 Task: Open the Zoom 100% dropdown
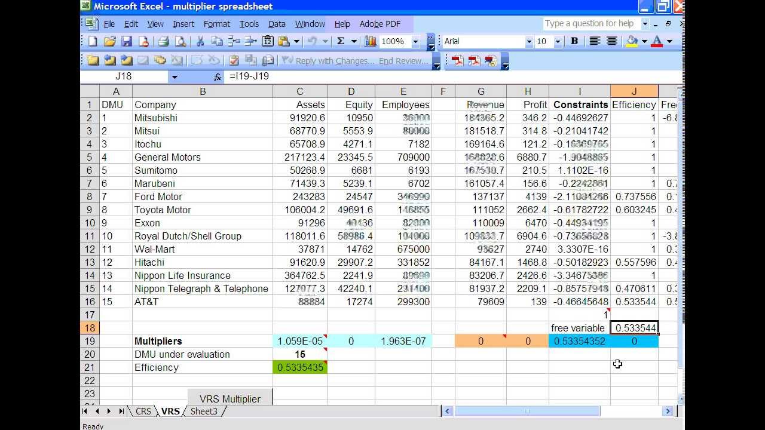[x=415, y=41]
